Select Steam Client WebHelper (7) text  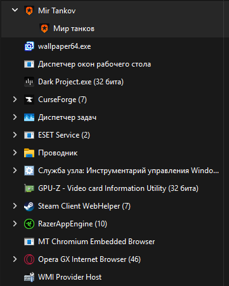[84, 206]
